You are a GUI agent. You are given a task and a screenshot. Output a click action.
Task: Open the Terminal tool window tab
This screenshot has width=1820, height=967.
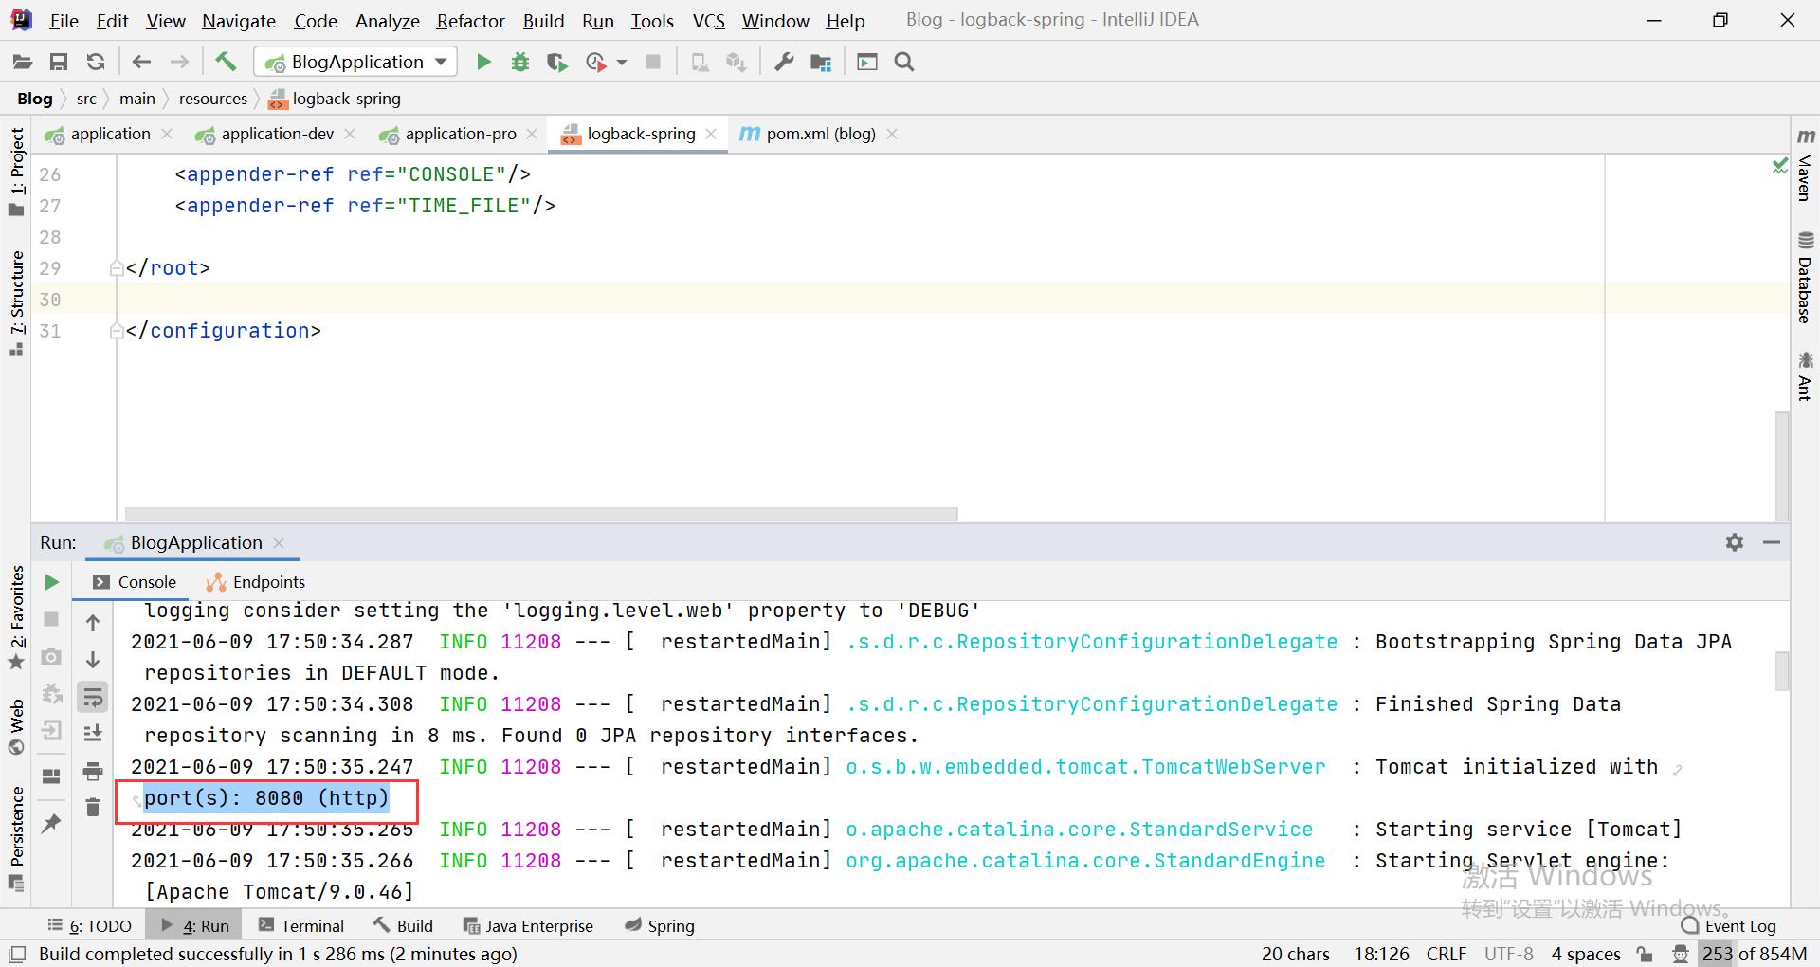point(301,926)
